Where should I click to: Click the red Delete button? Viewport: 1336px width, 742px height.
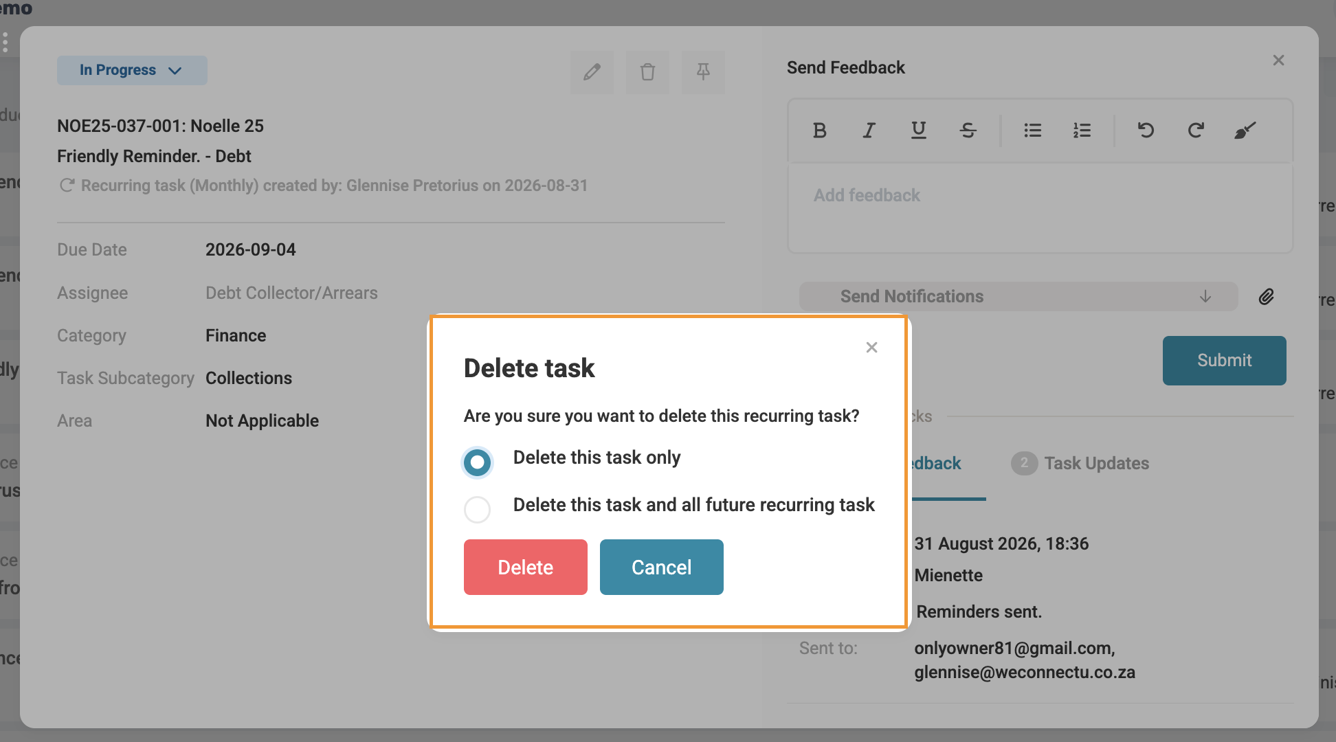click(526, 567)
